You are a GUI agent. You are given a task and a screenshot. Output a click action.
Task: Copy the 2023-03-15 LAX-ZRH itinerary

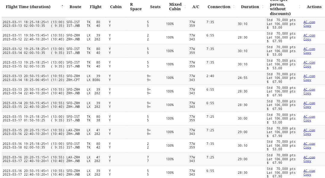tap(307, 134)
